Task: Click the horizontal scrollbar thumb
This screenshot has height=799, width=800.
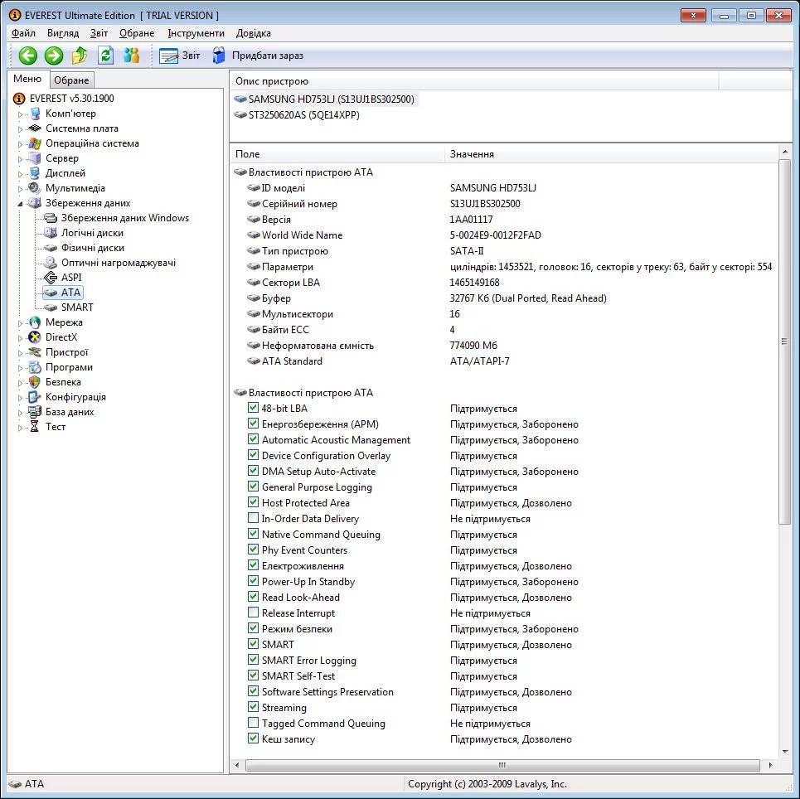Action: pyautogui.click(x=502, y=765)
